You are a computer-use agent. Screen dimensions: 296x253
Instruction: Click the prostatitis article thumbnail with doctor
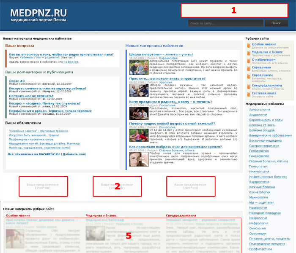(139, 90)
